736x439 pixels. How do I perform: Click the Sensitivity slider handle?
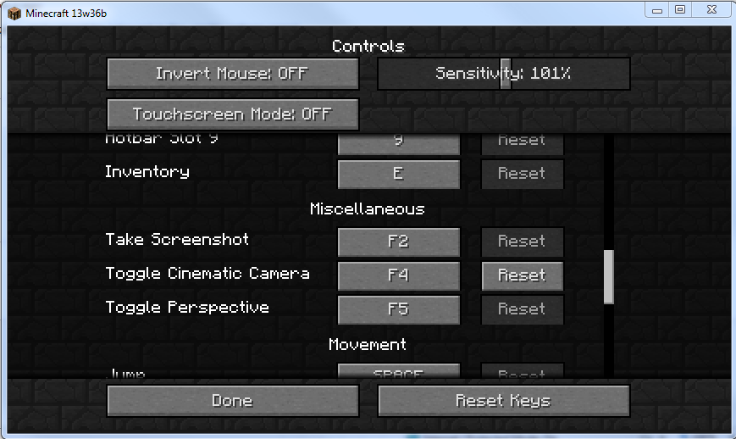pos(506,74)
